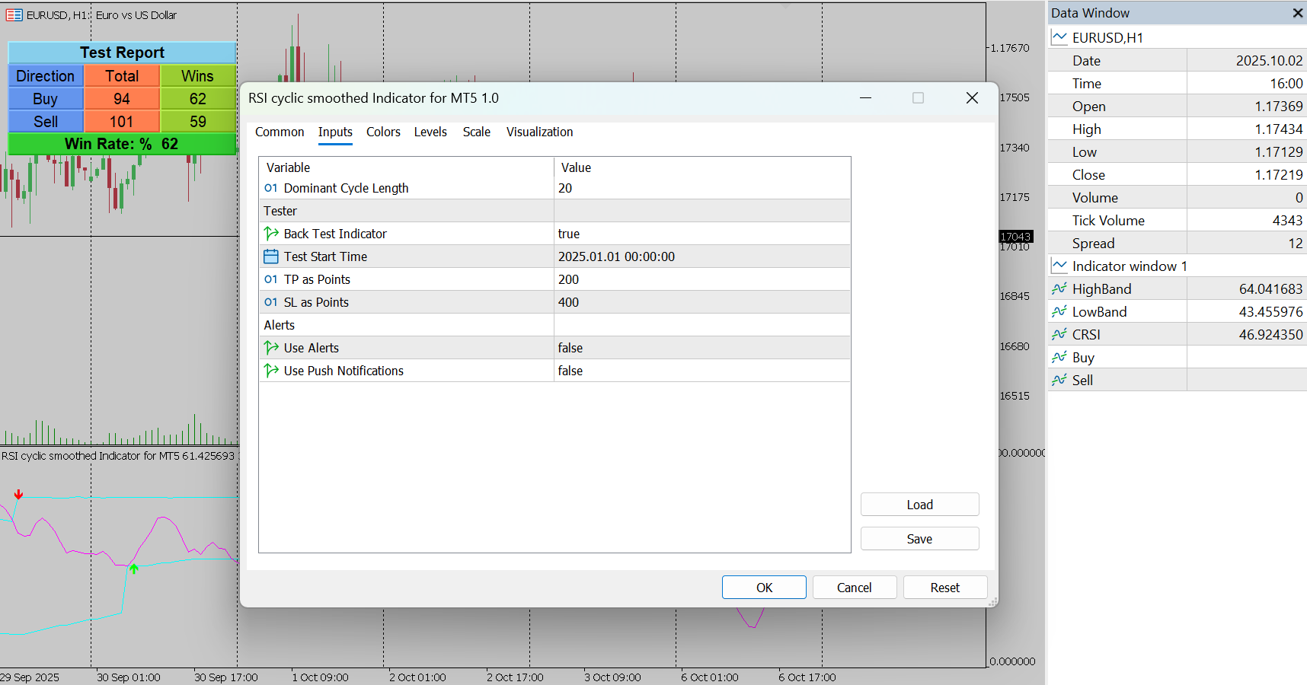
Task: Select the Tick Volume row value 4343
Action: pos(1178,220)
